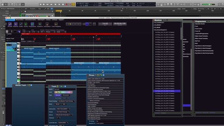This screenshot has width=224, height=126.
Task: Click Logic Pro go to beginning button
Action: [x=41, y=5]
